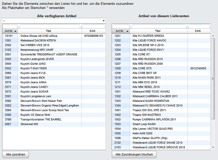Click EAN filter field in available articles list
This screenshot has height=160, width=218.
[93, 26]
